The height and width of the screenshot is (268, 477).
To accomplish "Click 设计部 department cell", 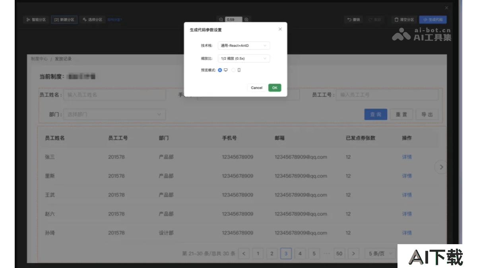I will click(166, 233).
